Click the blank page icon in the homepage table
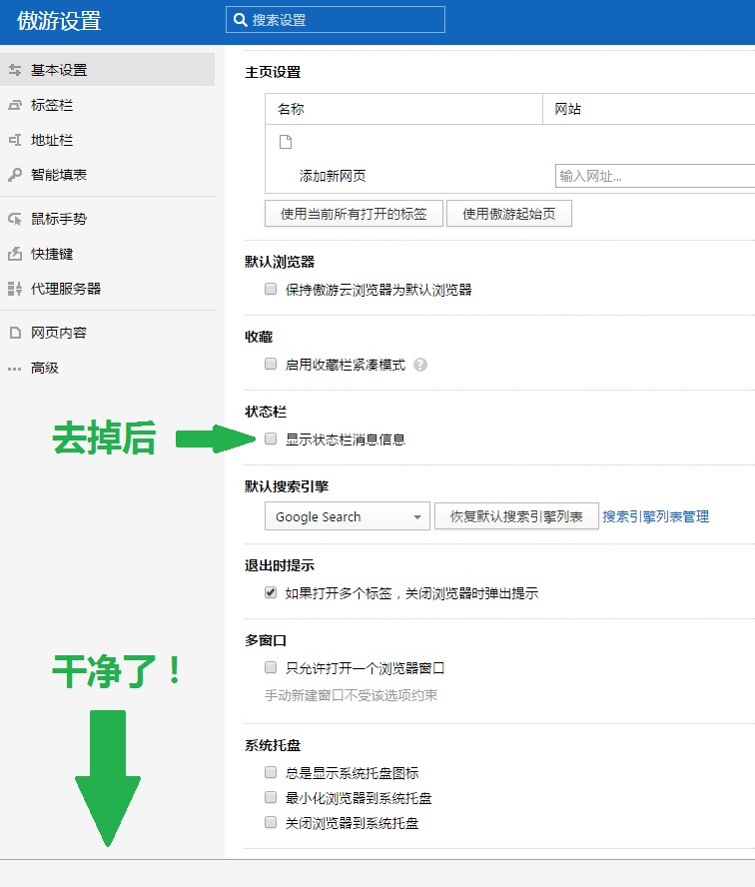The width and height of the screenshot is (755, 887). [x=286, y=142]
